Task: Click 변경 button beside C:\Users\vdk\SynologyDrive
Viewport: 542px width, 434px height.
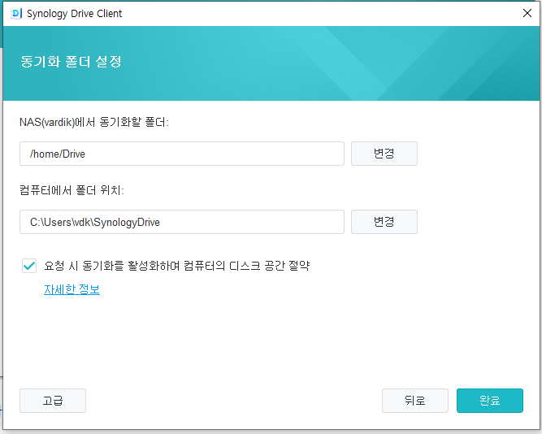Action: pos(384,222)
